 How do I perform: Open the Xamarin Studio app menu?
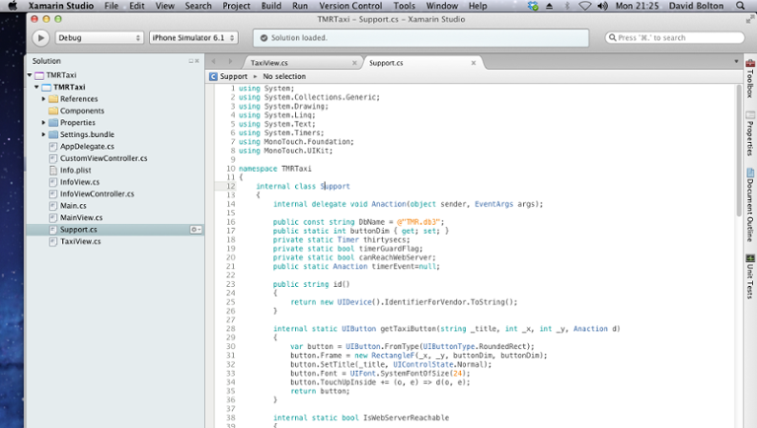[x=61, y=6]
